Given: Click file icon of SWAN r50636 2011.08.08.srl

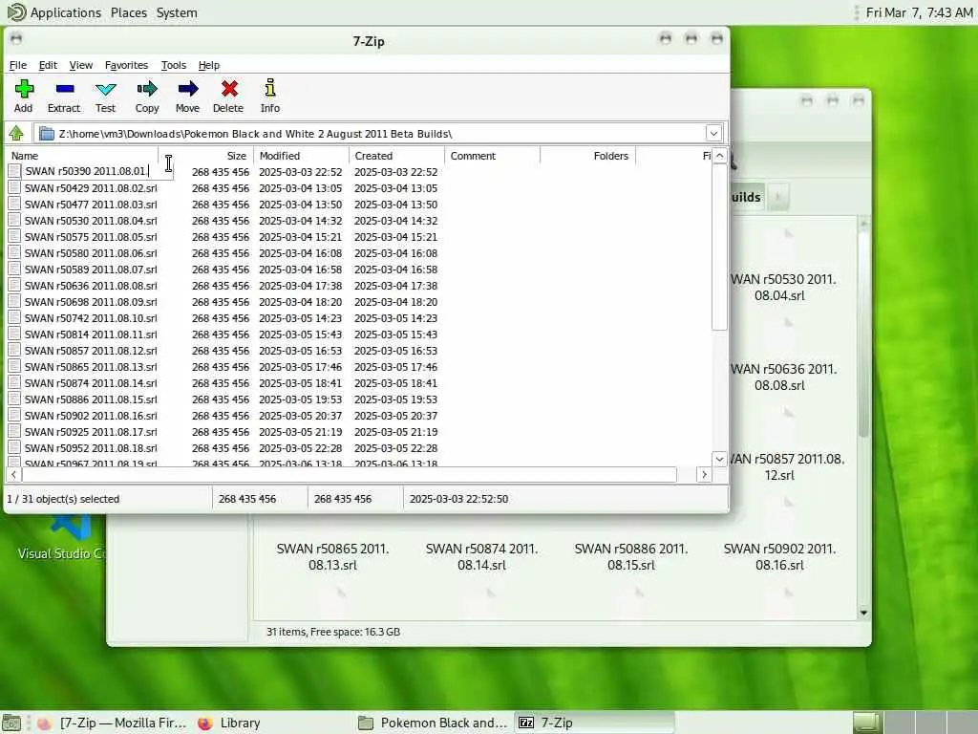Looking at the screenshot, I should (14, 285).
